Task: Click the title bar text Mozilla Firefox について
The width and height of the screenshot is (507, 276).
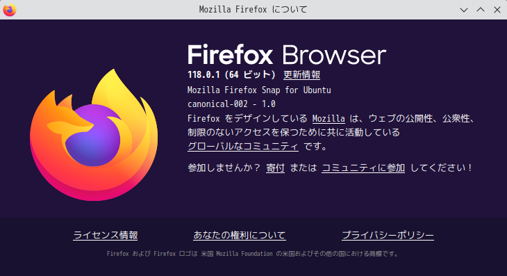Action: pos(253,9)
